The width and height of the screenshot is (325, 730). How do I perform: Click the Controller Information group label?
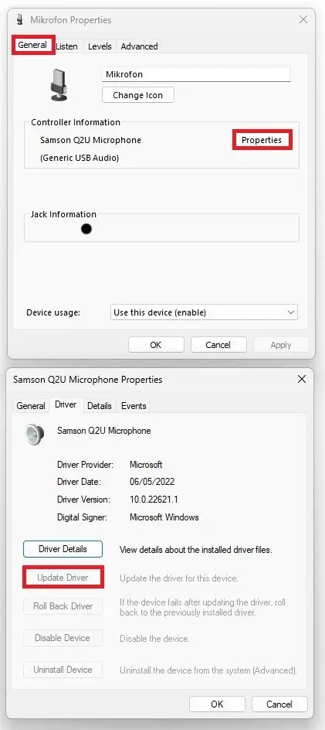click(x=76, y=122)
